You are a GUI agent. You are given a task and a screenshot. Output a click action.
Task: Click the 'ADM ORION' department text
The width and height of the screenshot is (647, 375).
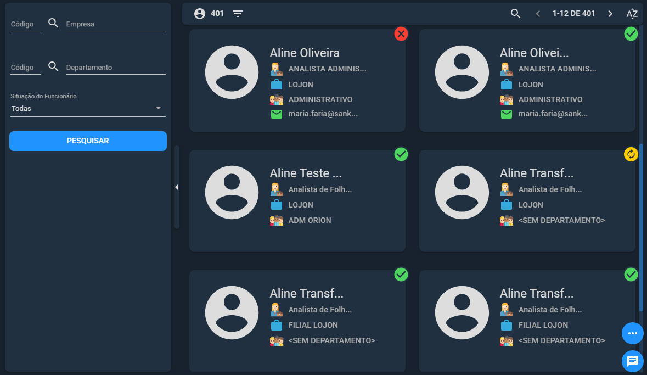pos(310,220)
